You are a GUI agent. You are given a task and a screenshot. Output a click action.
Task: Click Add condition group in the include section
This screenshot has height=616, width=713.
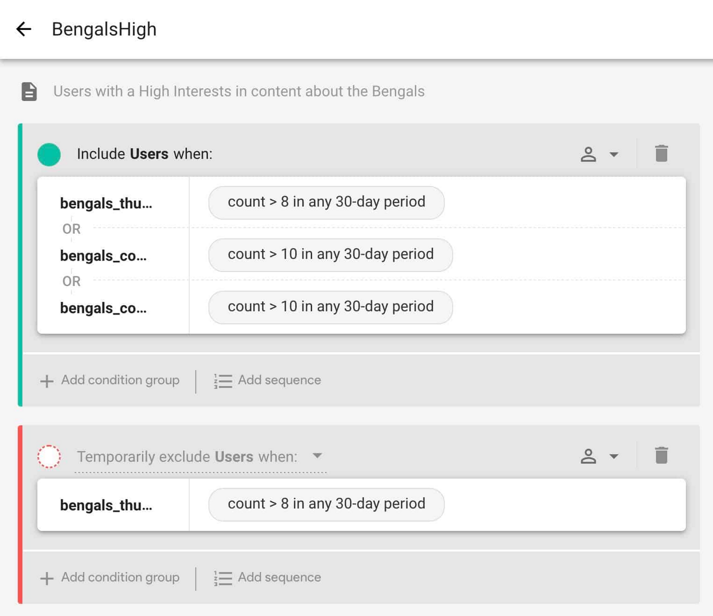(x=119, y=380)
